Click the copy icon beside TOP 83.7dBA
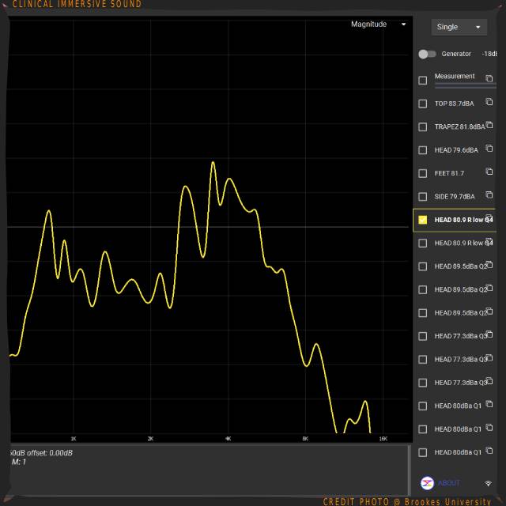This screenshot has height=506, width=506. 489,102
